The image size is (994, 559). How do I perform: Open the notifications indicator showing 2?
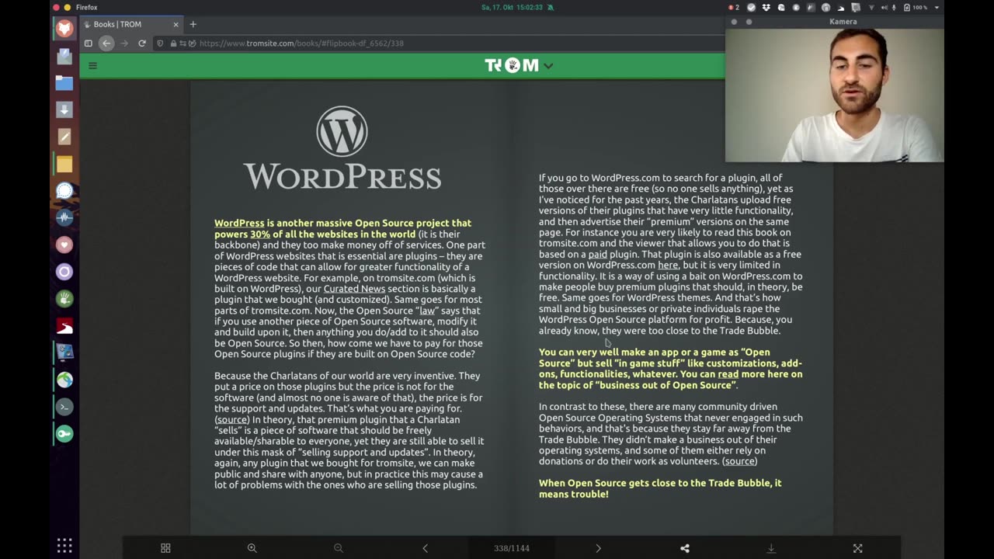734,7
